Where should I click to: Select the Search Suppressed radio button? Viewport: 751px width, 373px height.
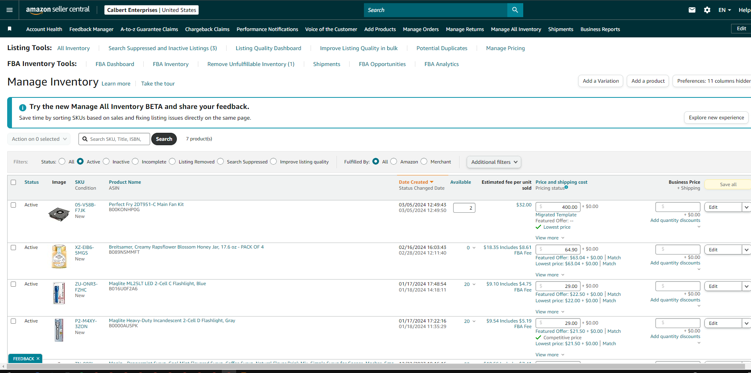(221, 161)
